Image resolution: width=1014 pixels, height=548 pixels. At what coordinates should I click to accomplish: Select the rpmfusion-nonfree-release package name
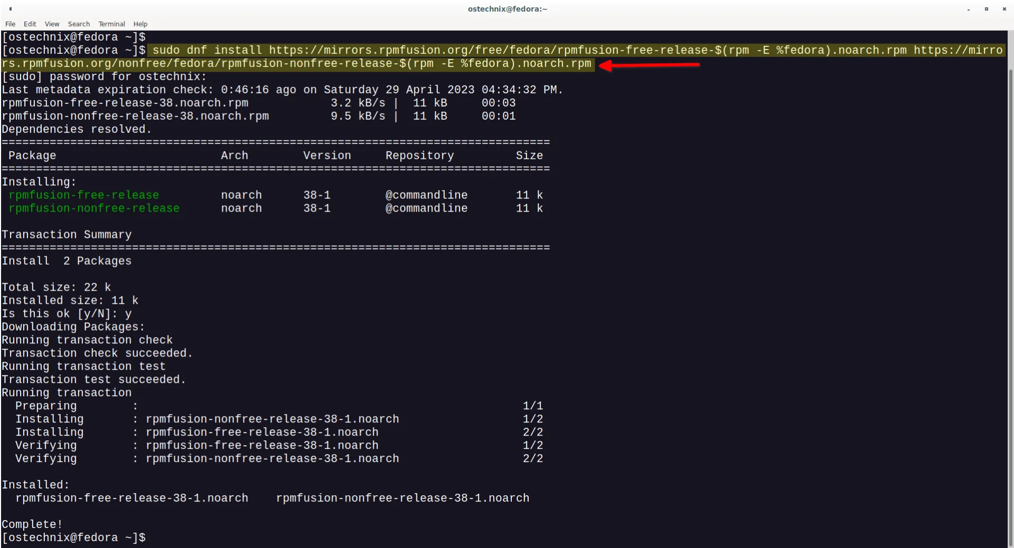94,208
